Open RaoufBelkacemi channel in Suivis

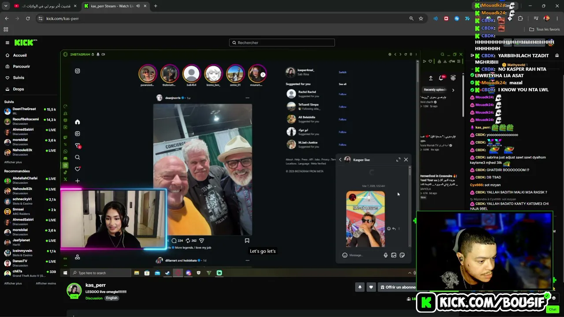(29, 121)
